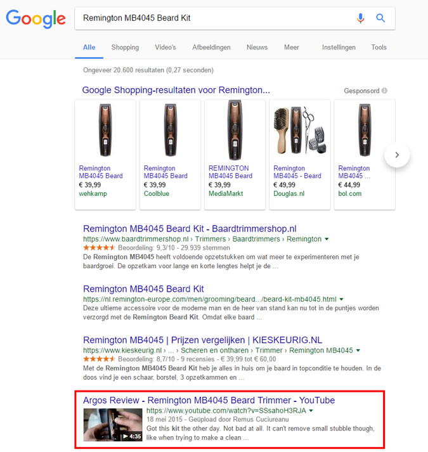Expand dropdown arrow beside youtube.com URL
The width and height of the screenshot is (428, 452).
point(311,411)
